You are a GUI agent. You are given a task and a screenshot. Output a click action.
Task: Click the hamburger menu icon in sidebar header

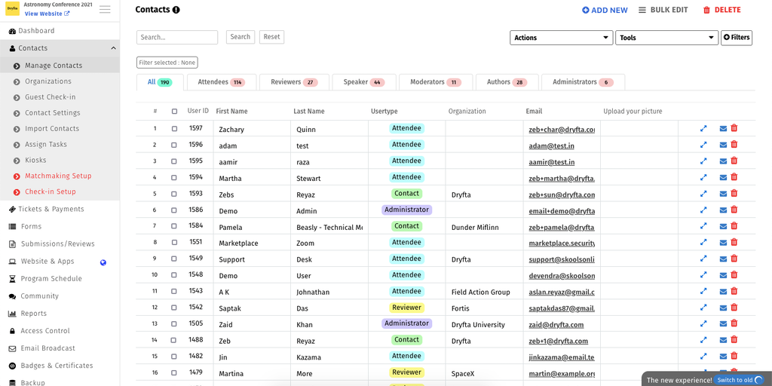tap(105, 10)
